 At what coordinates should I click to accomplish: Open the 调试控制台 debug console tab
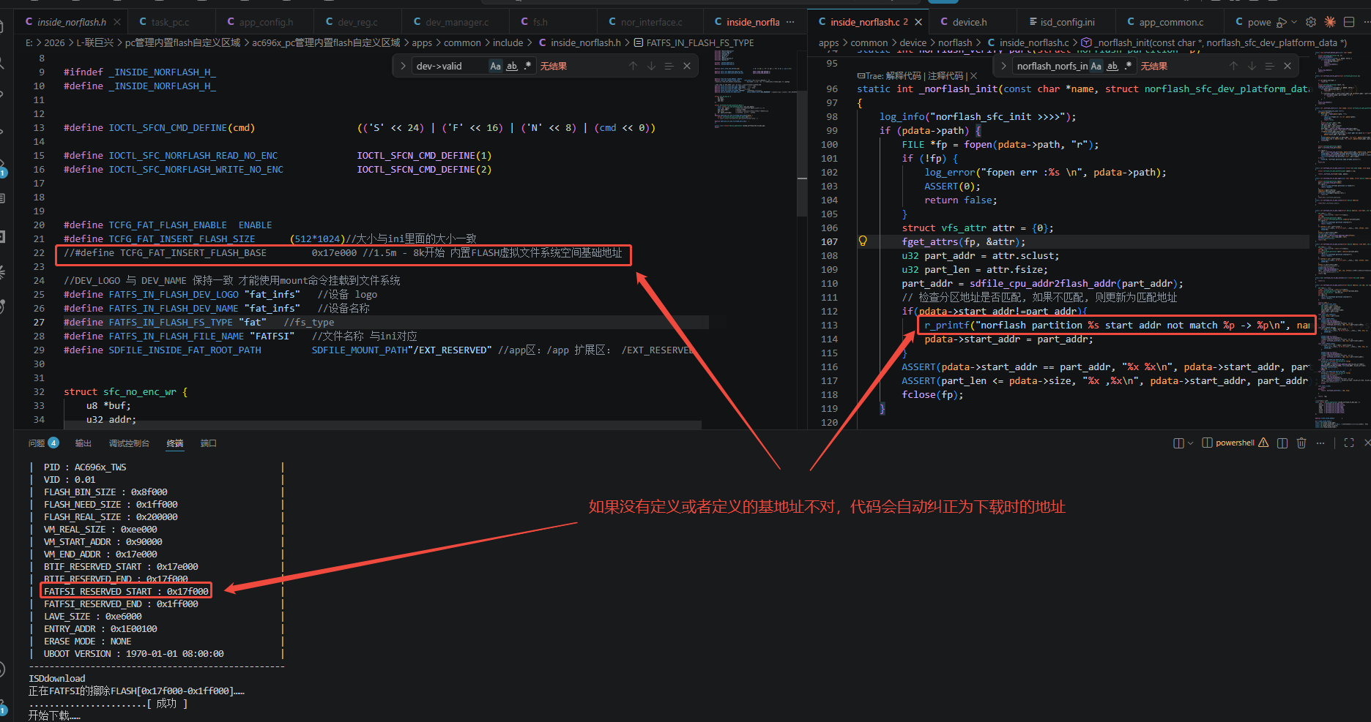coord(129,443)
